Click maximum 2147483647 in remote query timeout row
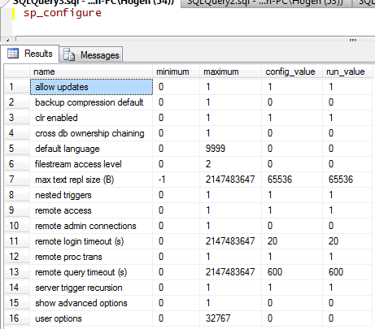 pyautogui.click(x=230, y=272)
